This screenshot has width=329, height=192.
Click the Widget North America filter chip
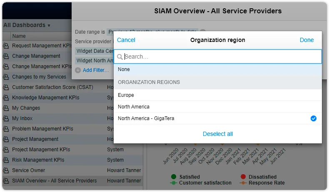tap(95, 61)
